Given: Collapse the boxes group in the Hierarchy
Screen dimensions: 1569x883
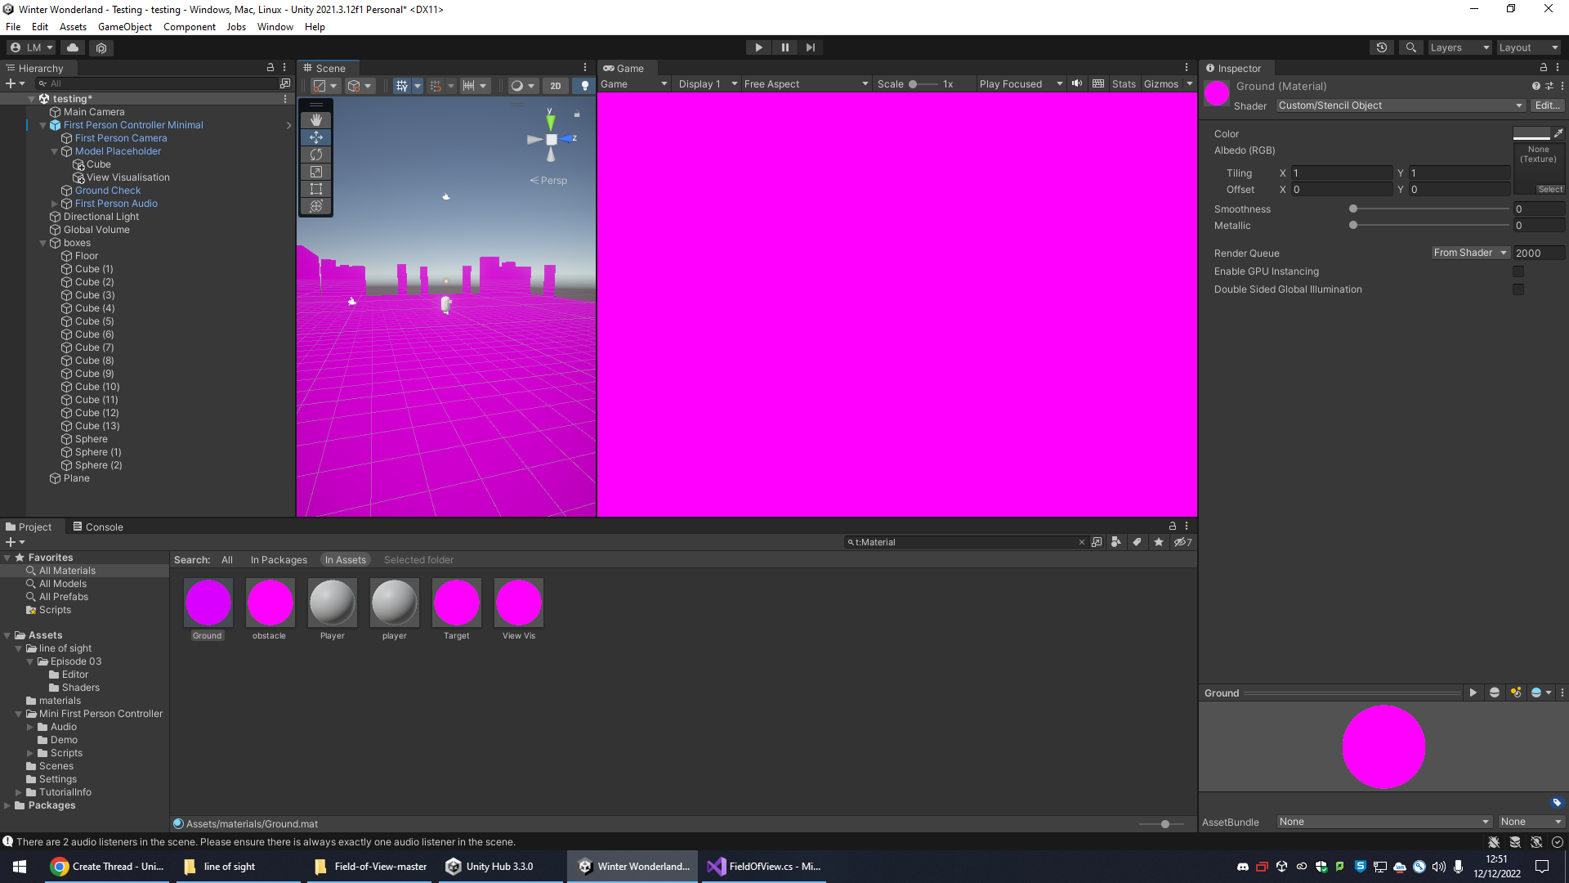Looking at the screenshot, I should pyautogui.click(x=43, y=242).
